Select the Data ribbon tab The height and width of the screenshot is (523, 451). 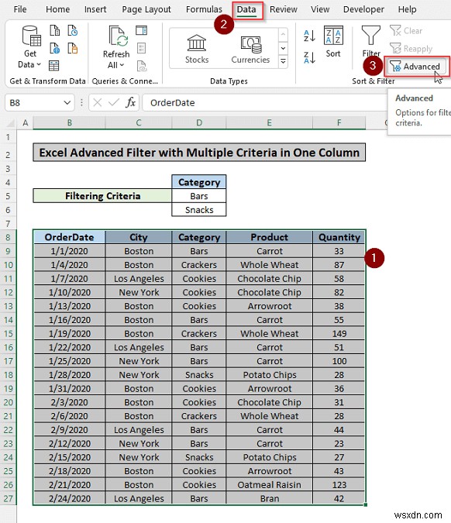point(246,9)
